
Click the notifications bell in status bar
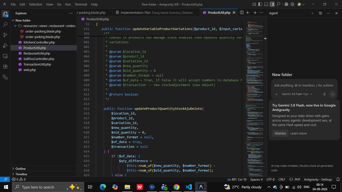[x=338, y=179]
